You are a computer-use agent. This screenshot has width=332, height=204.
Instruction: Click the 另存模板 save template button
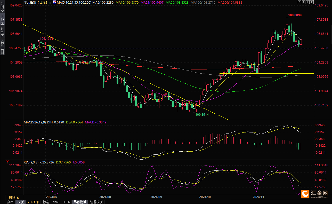click(80, 202)
